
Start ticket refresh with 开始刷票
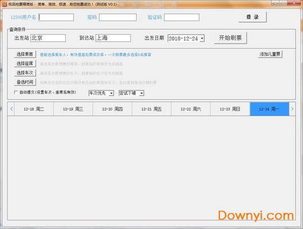(x=230, y=38)
